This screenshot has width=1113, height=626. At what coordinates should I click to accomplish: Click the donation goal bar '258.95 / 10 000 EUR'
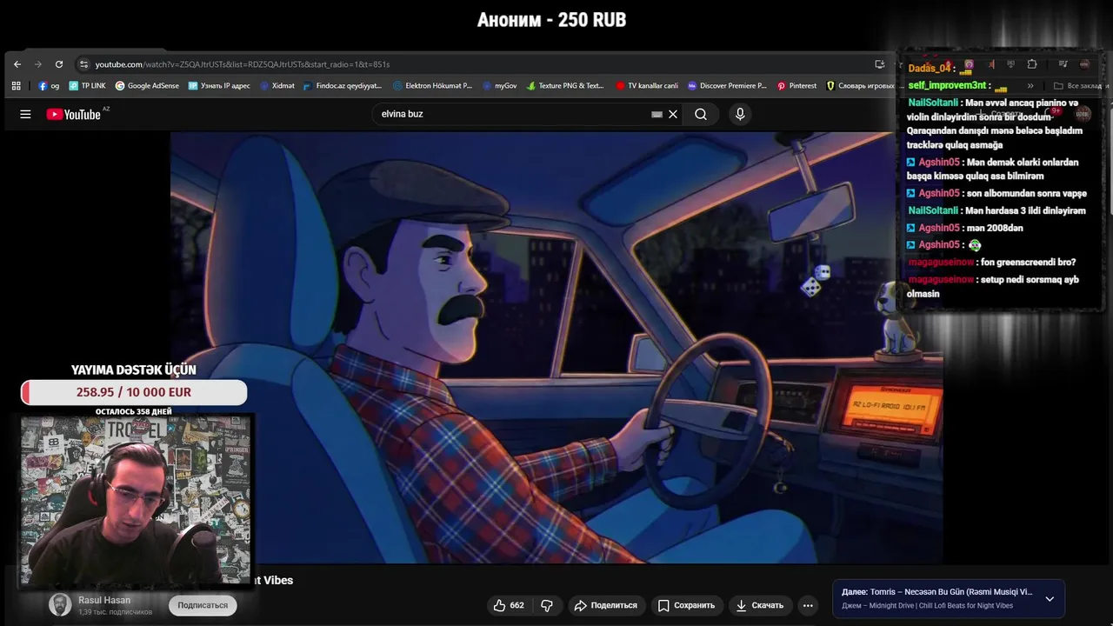(134, 392)
